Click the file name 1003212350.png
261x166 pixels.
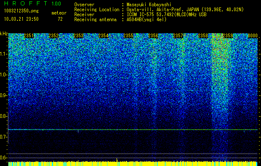tap(22, 11)
